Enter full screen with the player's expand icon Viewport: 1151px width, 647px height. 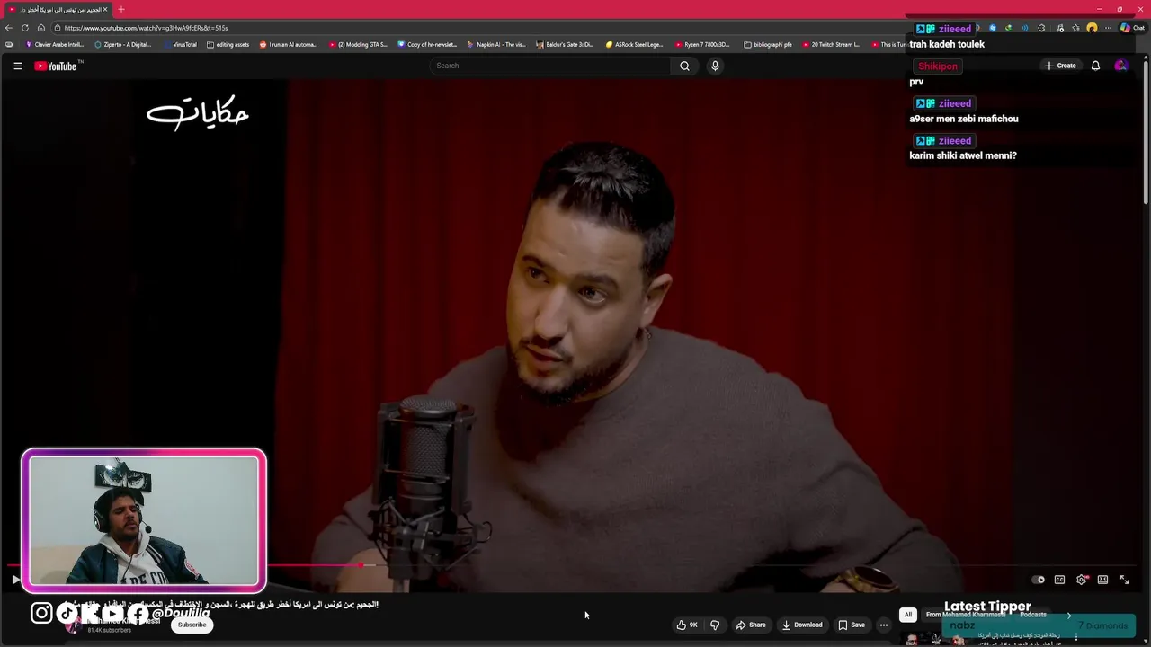(x=1124, y=580)
